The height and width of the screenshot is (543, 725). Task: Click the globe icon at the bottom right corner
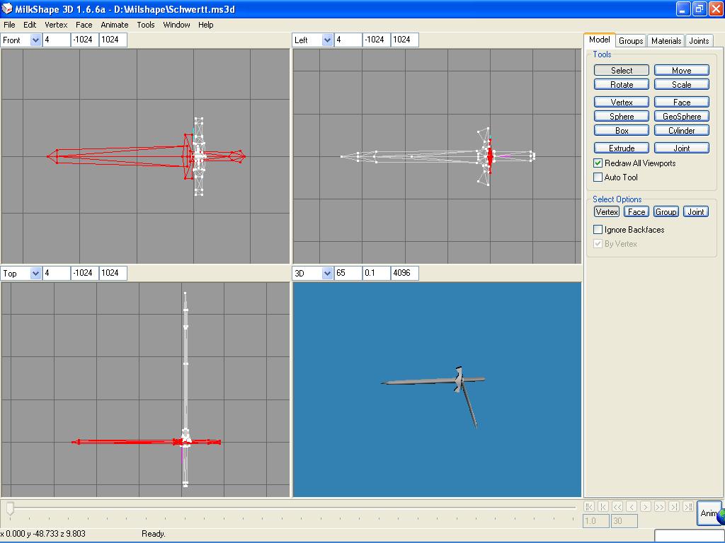tap(721, 517)
